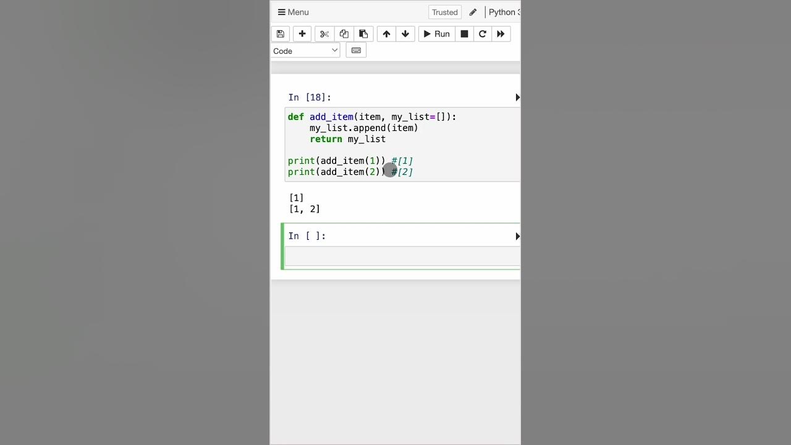Image resolution: width=791 pixels, height=445 pixels.
Task: Move the selected cell up
Action: (386, 33)
